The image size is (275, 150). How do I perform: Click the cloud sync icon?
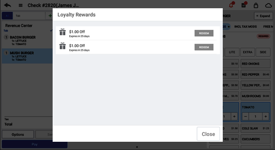(x=268, y=5)
